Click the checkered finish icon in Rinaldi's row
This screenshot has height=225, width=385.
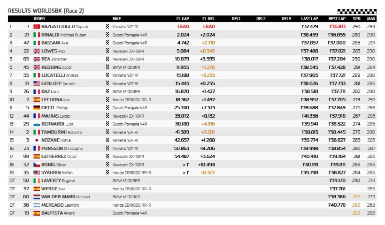[108, 35]
